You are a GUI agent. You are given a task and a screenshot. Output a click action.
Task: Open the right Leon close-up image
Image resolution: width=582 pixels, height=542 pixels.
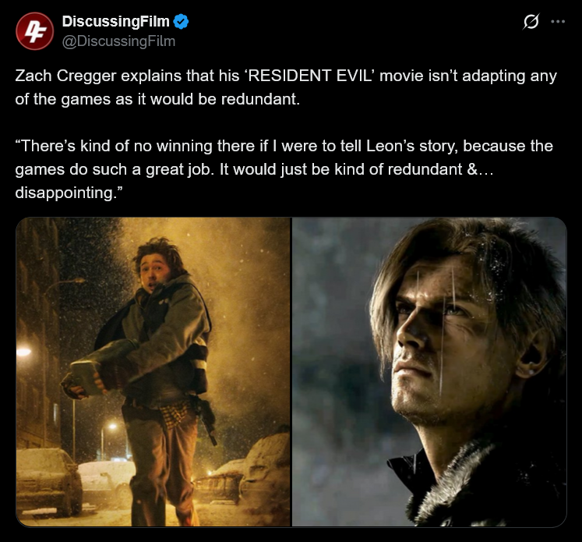click(x=429, y=372)
